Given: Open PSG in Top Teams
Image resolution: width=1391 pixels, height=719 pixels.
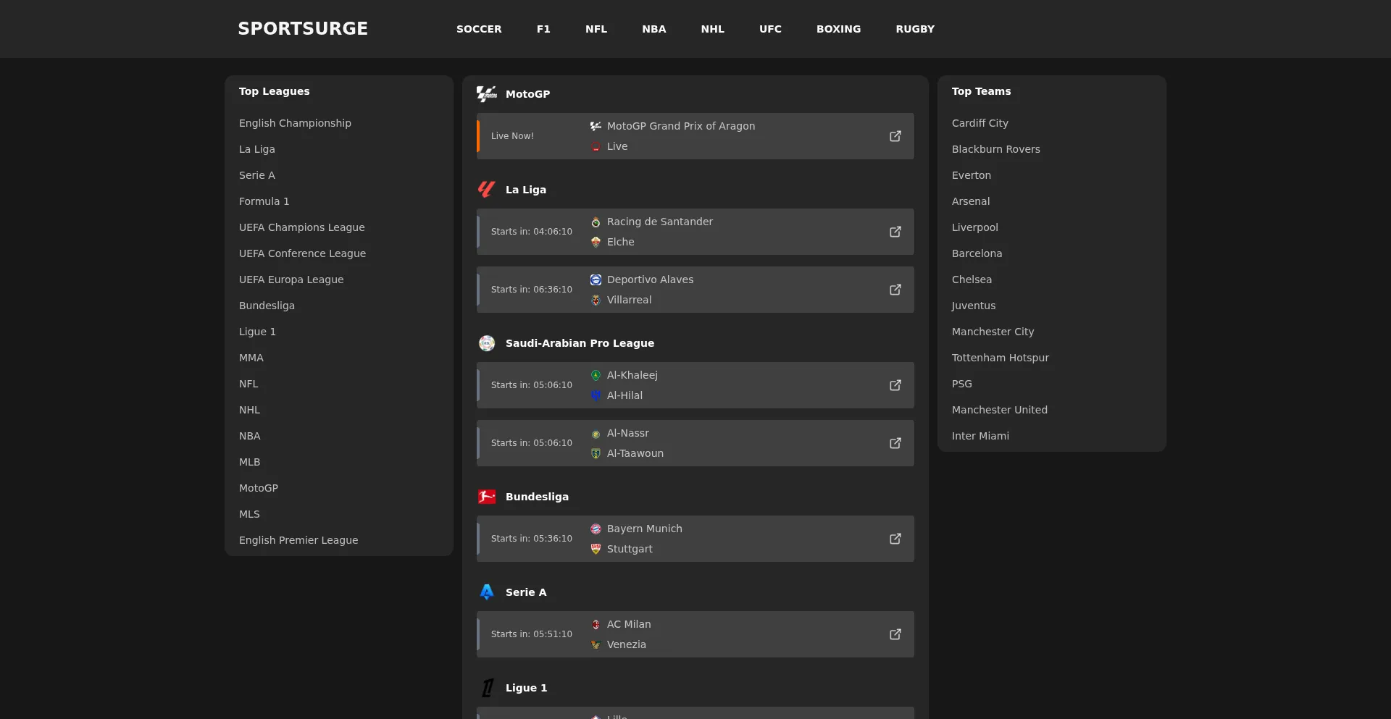Looking at the screenshot, I should tap(962, 384).
